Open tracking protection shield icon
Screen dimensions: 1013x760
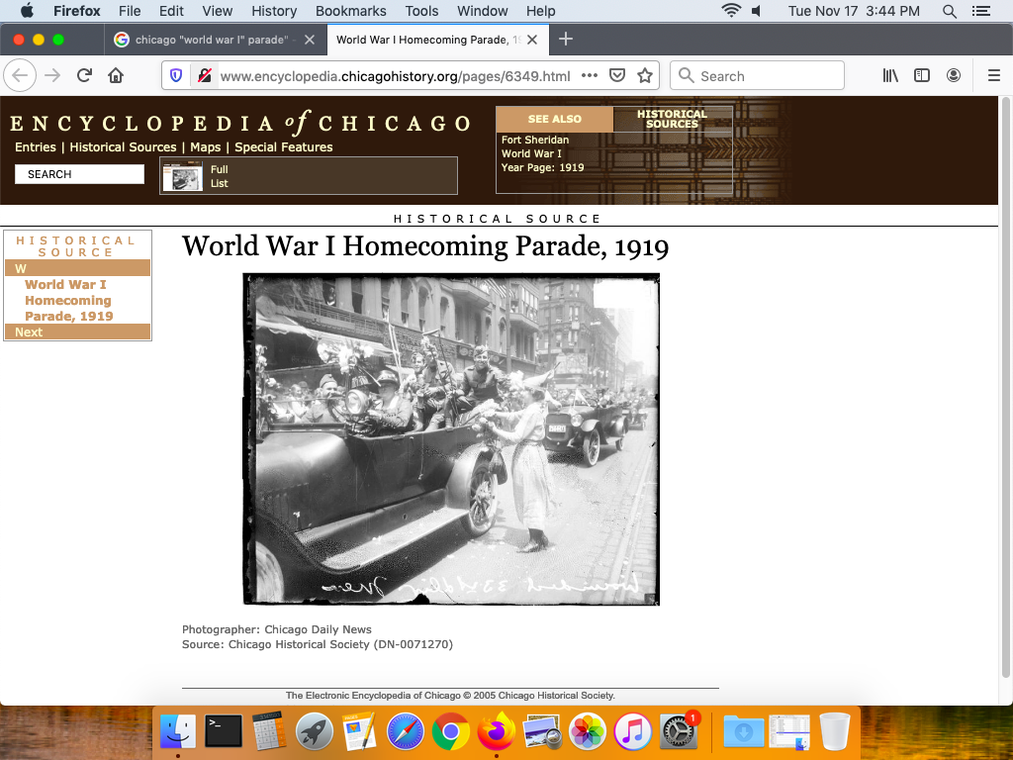176,76
